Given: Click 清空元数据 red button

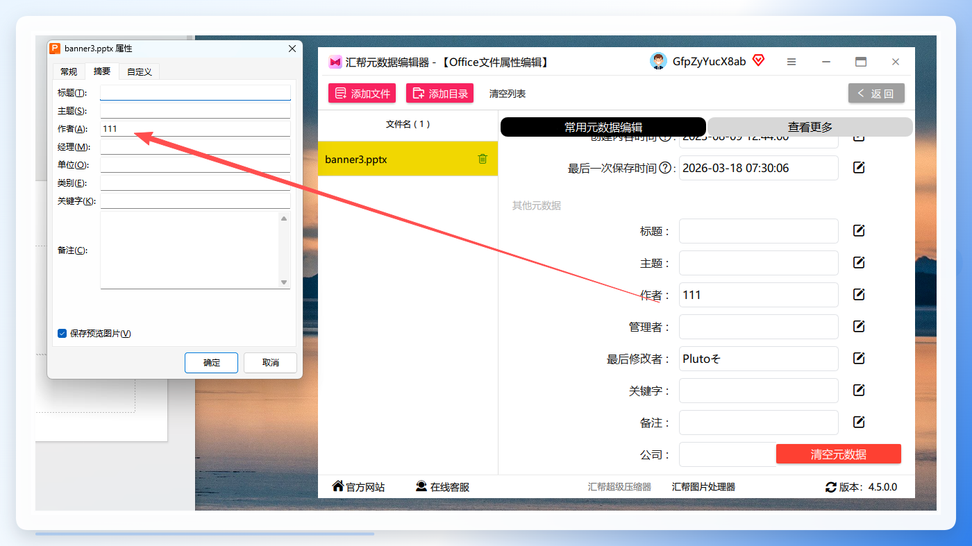Looking at the screenshot, I should coord(839,454).
